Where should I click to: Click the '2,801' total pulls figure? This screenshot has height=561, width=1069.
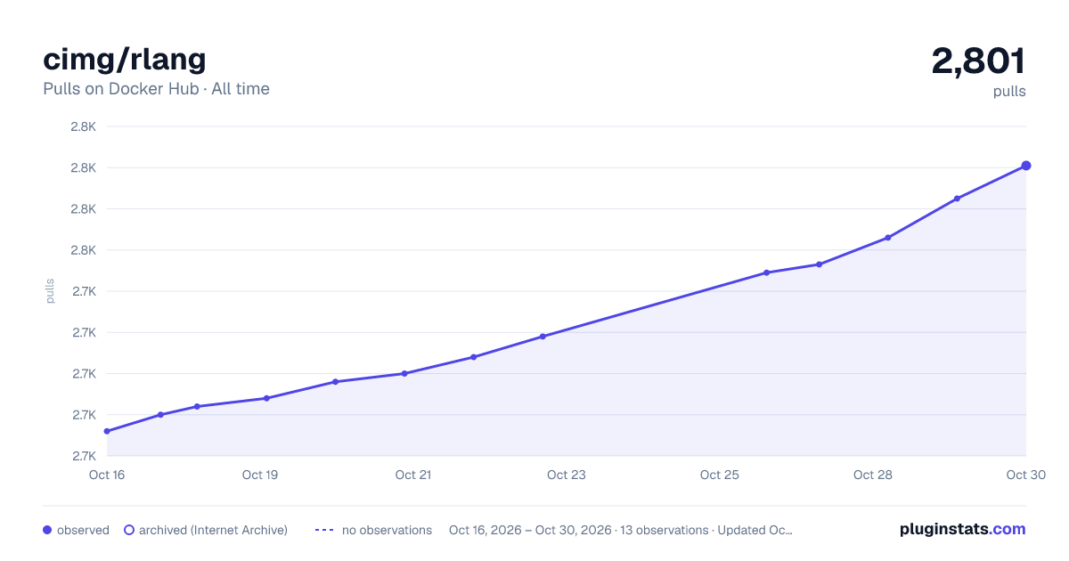978,61
